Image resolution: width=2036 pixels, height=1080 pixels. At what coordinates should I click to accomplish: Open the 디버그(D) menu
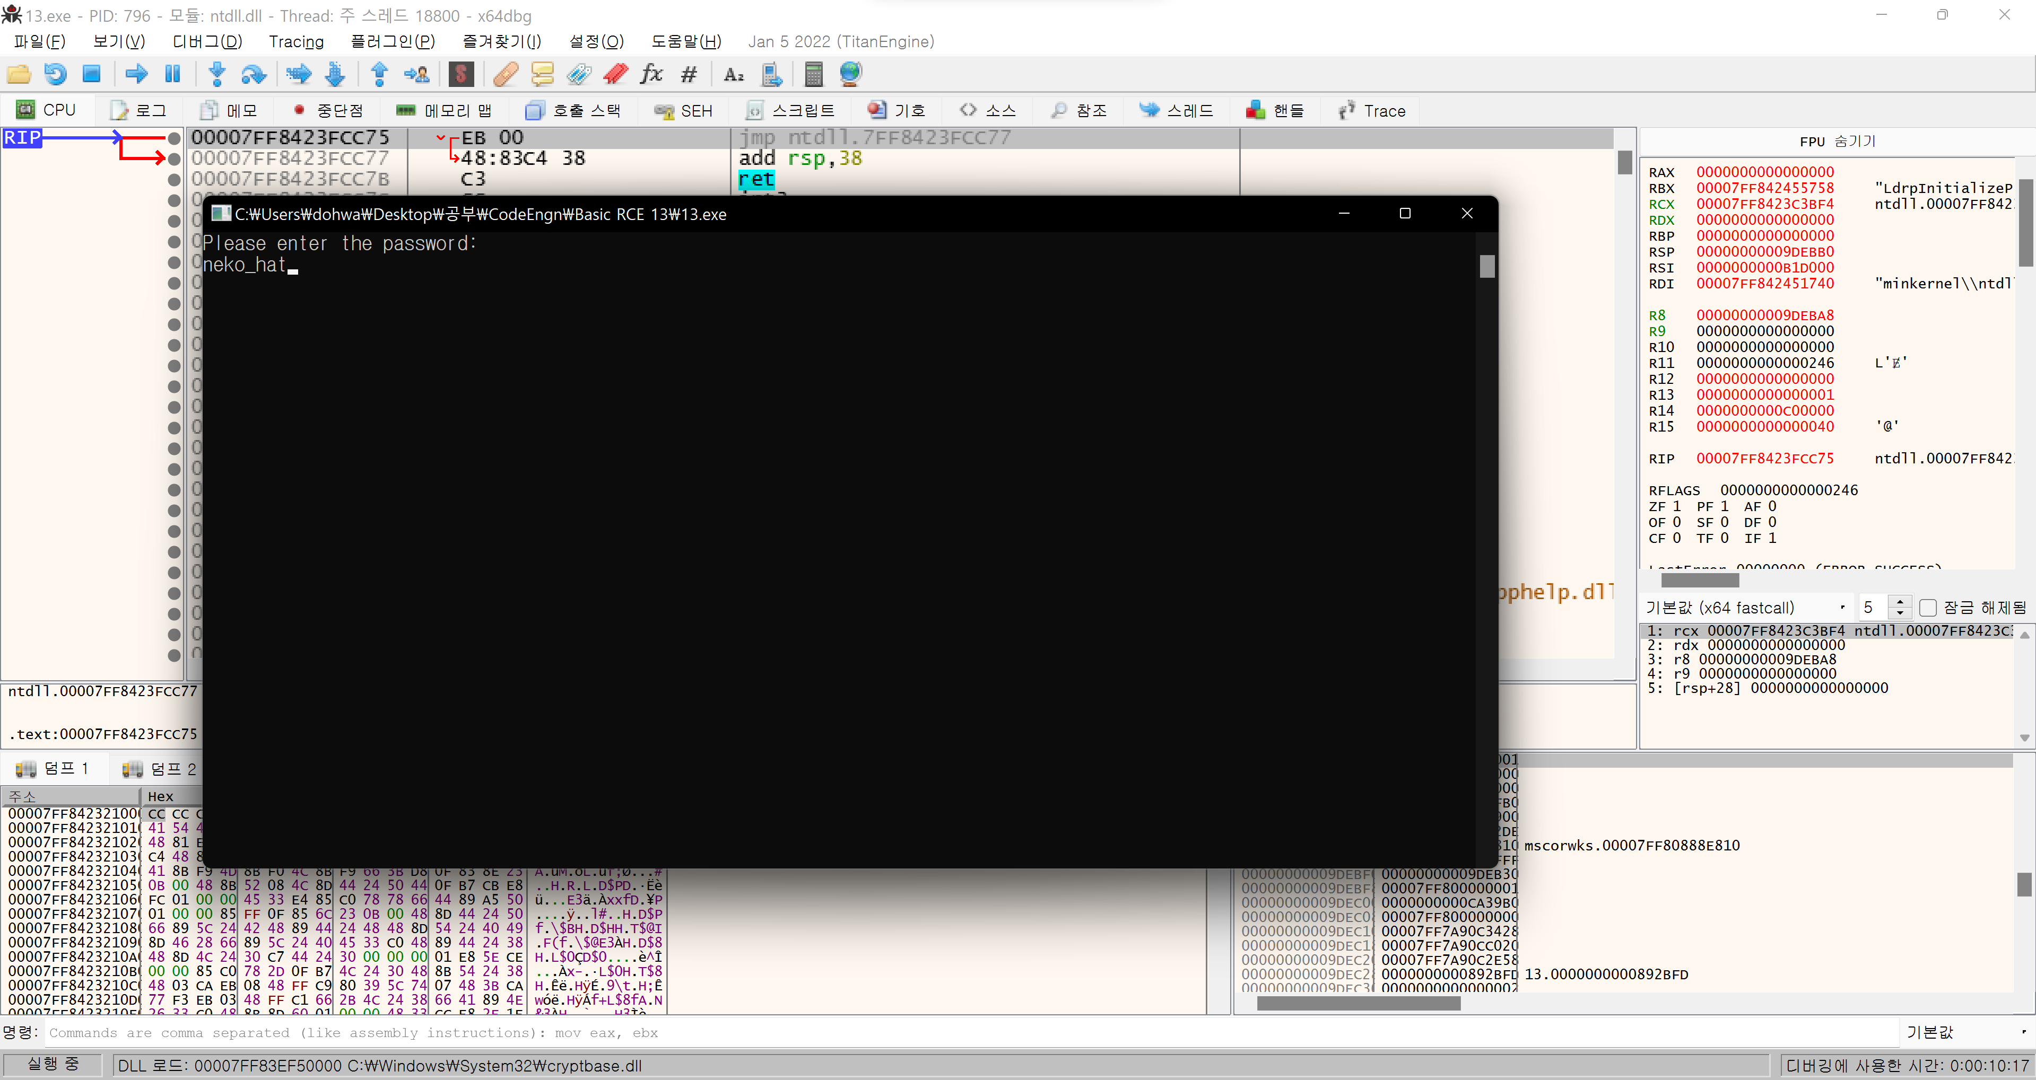207,41
